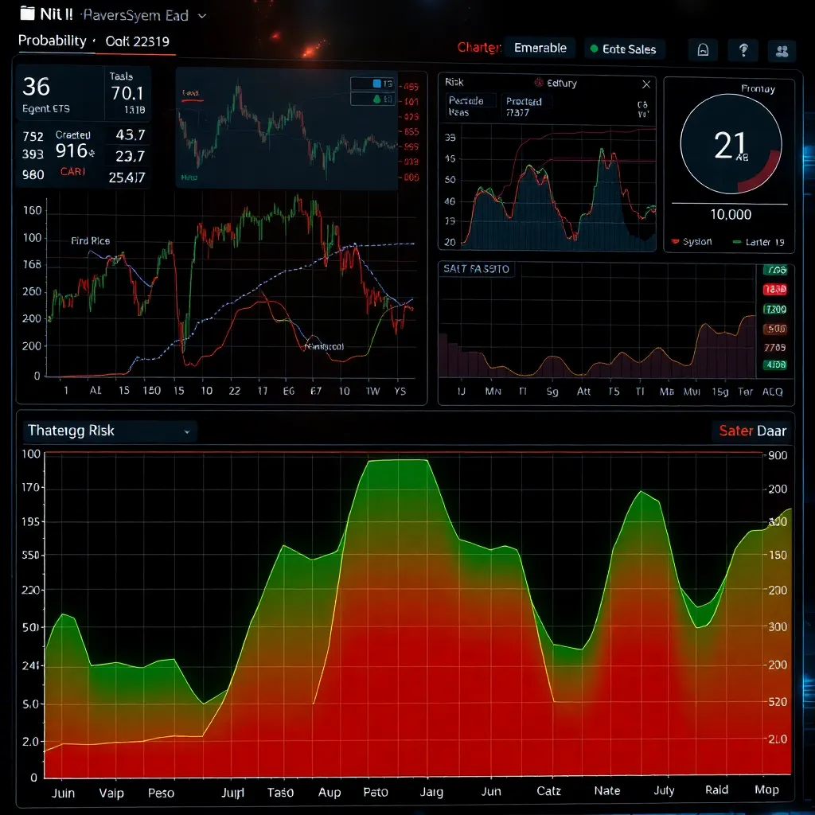Screen dimensions: 815x815
Task: Click the Sater Daar button
Action: [752, 431]
